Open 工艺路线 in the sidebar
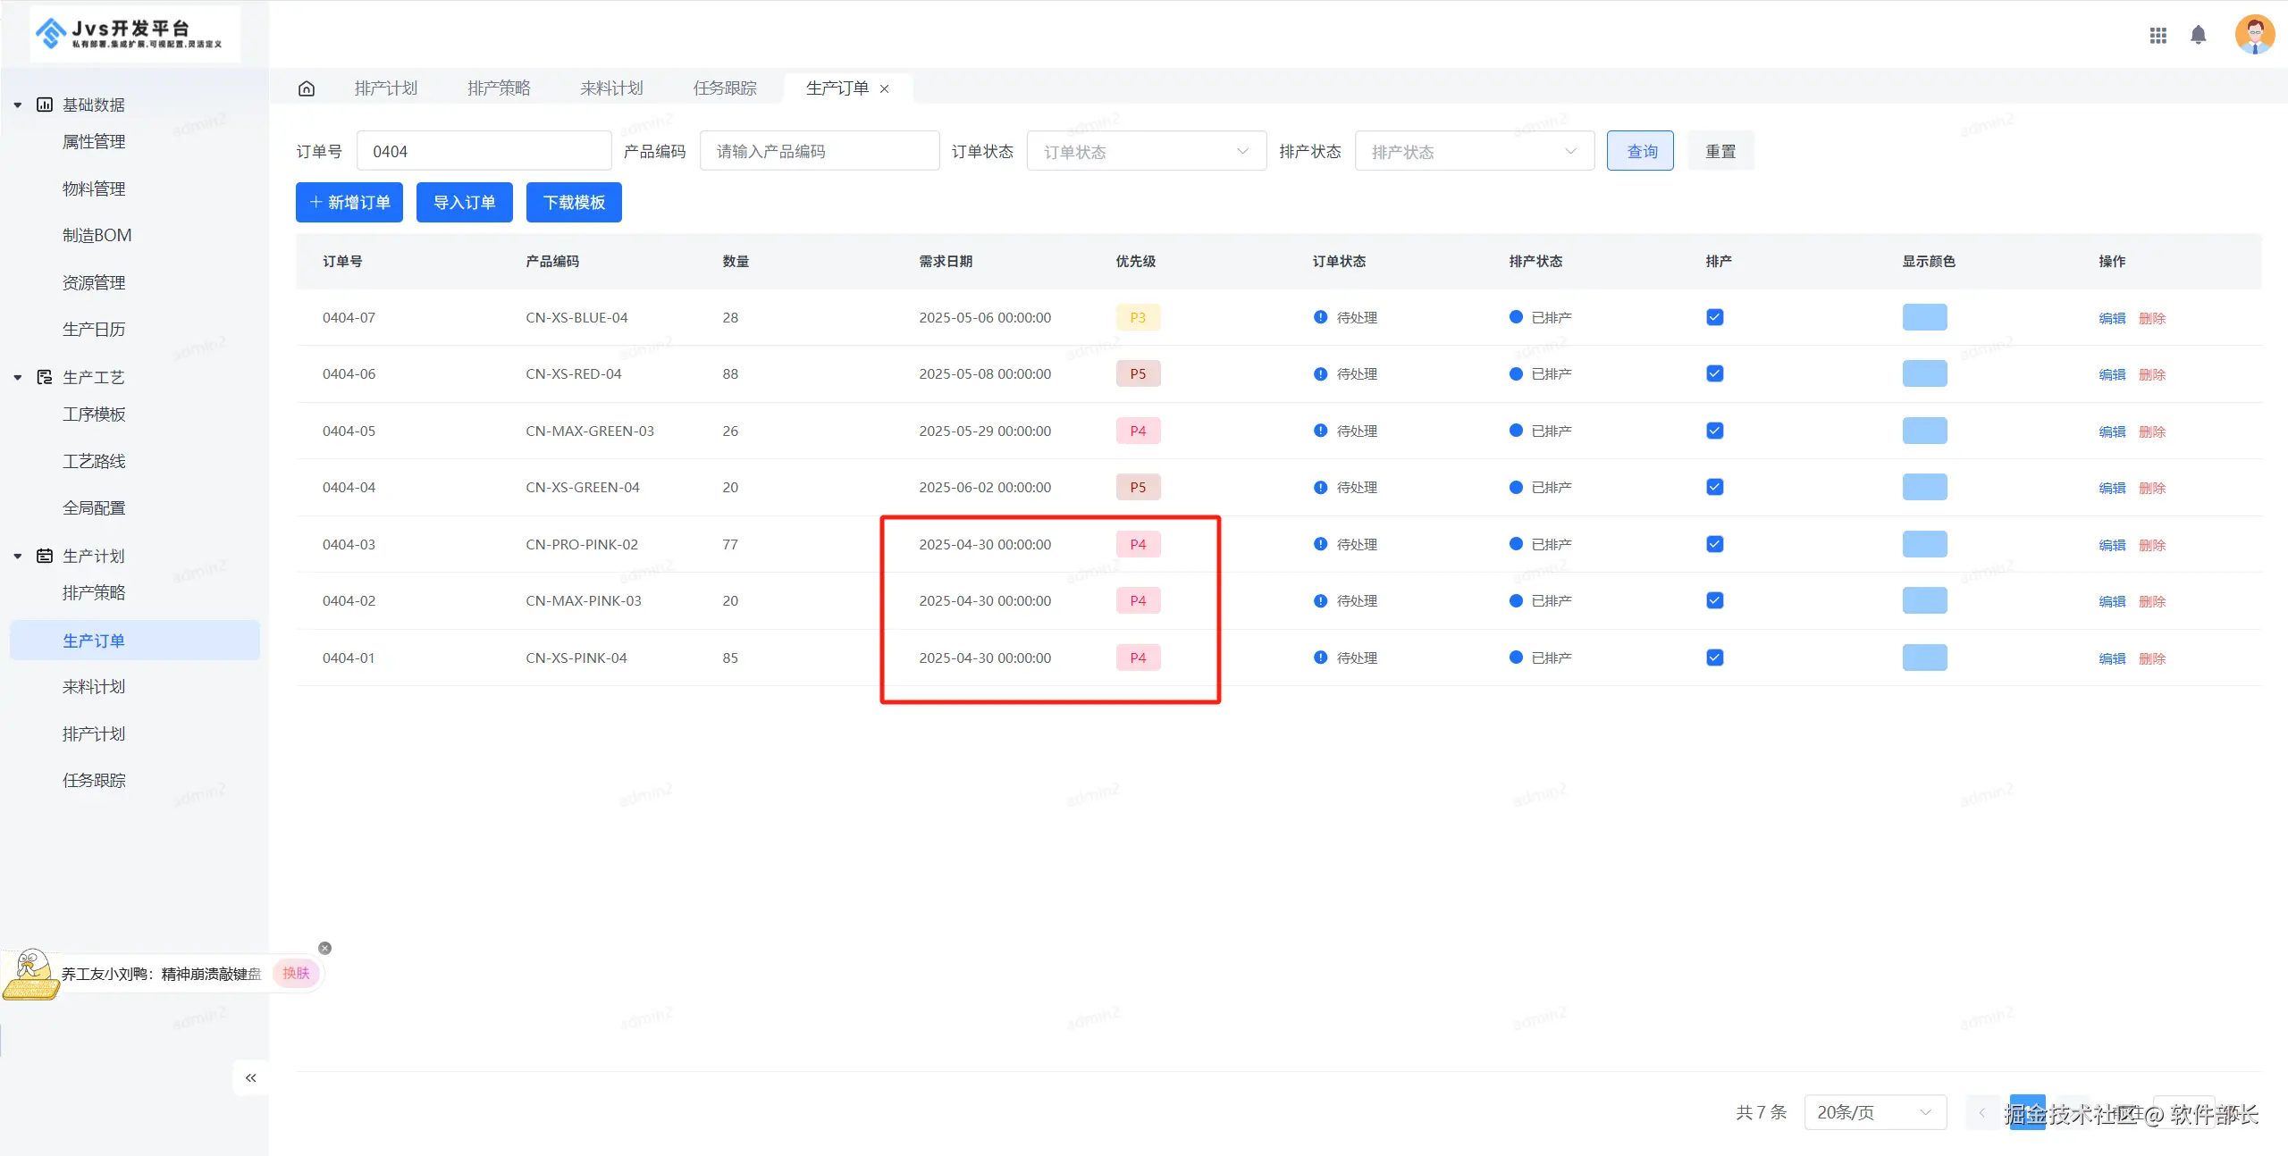The height and width of the screenshot is (1156, 2288). [94, 461]
